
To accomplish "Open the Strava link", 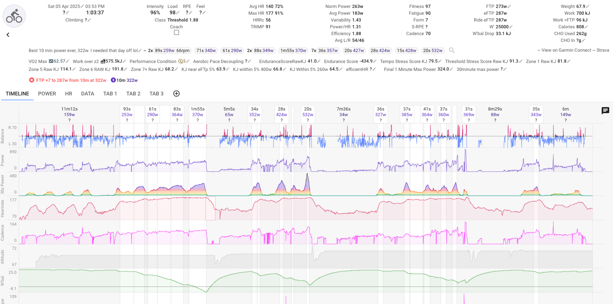I will point(603,50).
